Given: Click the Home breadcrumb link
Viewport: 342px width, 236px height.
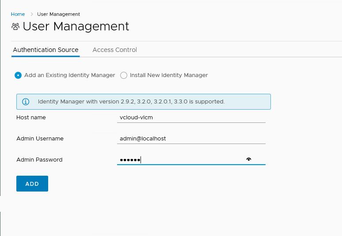Looking at the screenshot, I should click(x=18, y=15).
